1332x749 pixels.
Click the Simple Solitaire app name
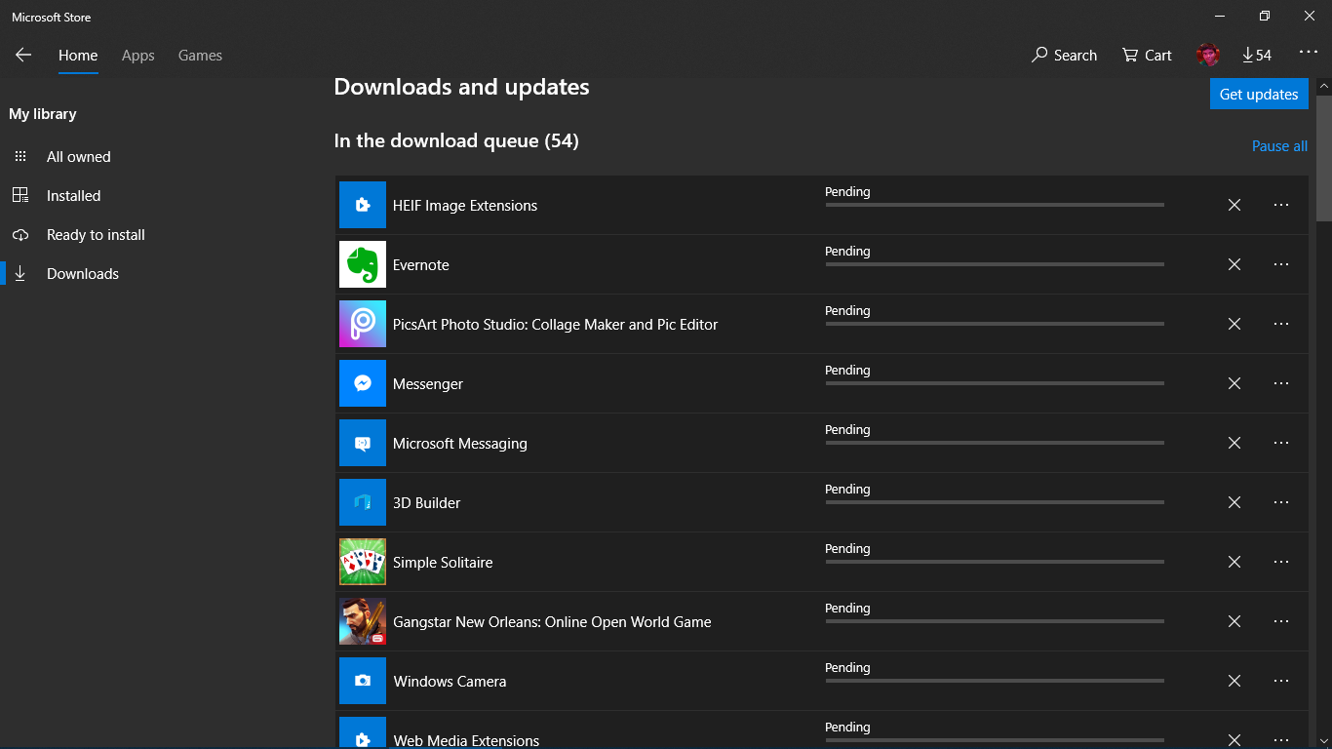click(443, 563)
